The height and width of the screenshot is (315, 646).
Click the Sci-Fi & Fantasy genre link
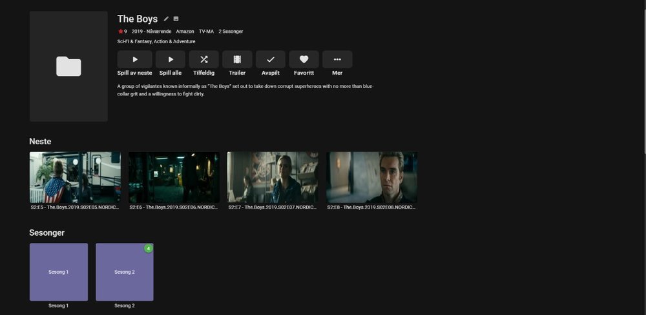(x=134, y=41)
